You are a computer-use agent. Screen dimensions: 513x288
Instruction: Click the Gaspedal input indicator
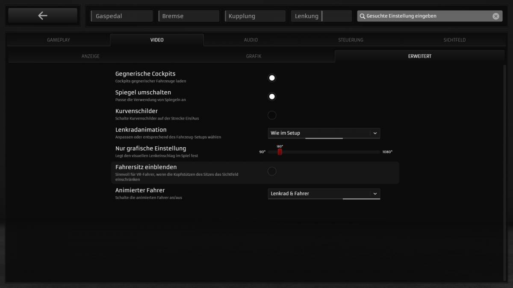122,16
